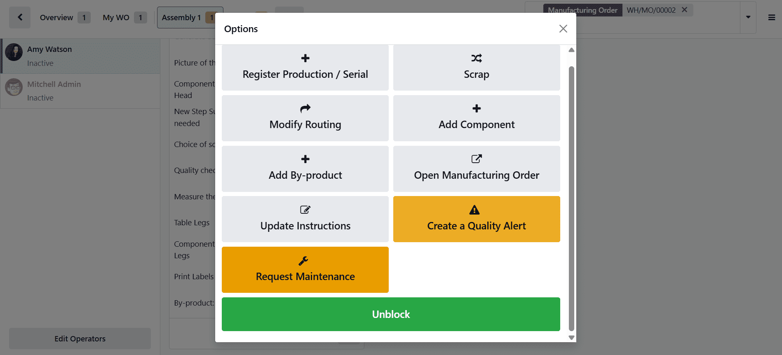Click the plus icon on Add Component

point(477,109)
